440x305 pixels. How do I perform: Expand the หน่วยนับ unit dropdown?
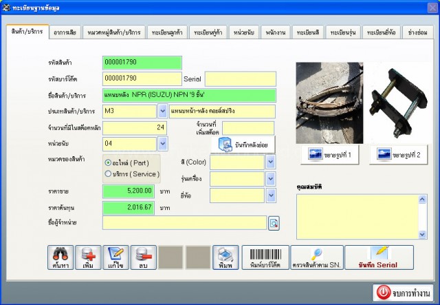[163, 144]
